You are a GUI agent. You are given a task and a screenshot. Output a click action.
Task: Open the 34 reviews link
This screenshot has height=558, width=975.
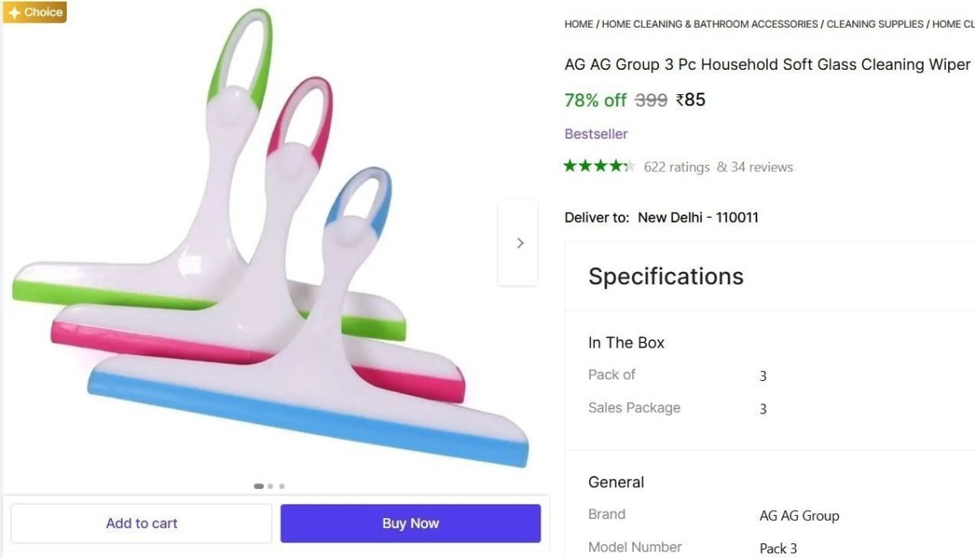click(x=761, y=167)
